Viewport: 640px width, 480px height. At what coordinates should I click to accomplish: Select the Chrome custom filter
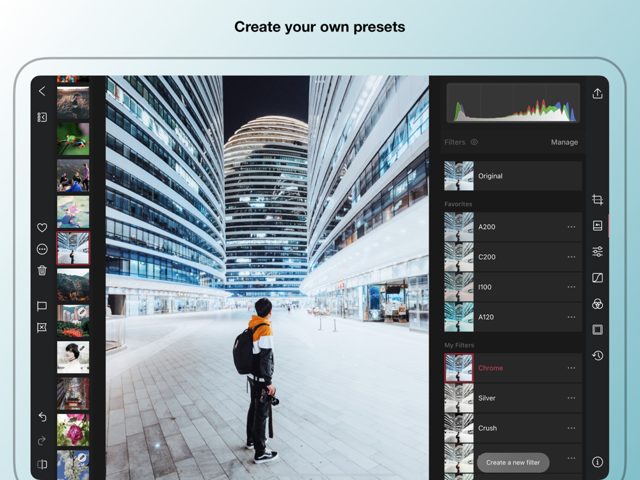click(x=513, y=368)
